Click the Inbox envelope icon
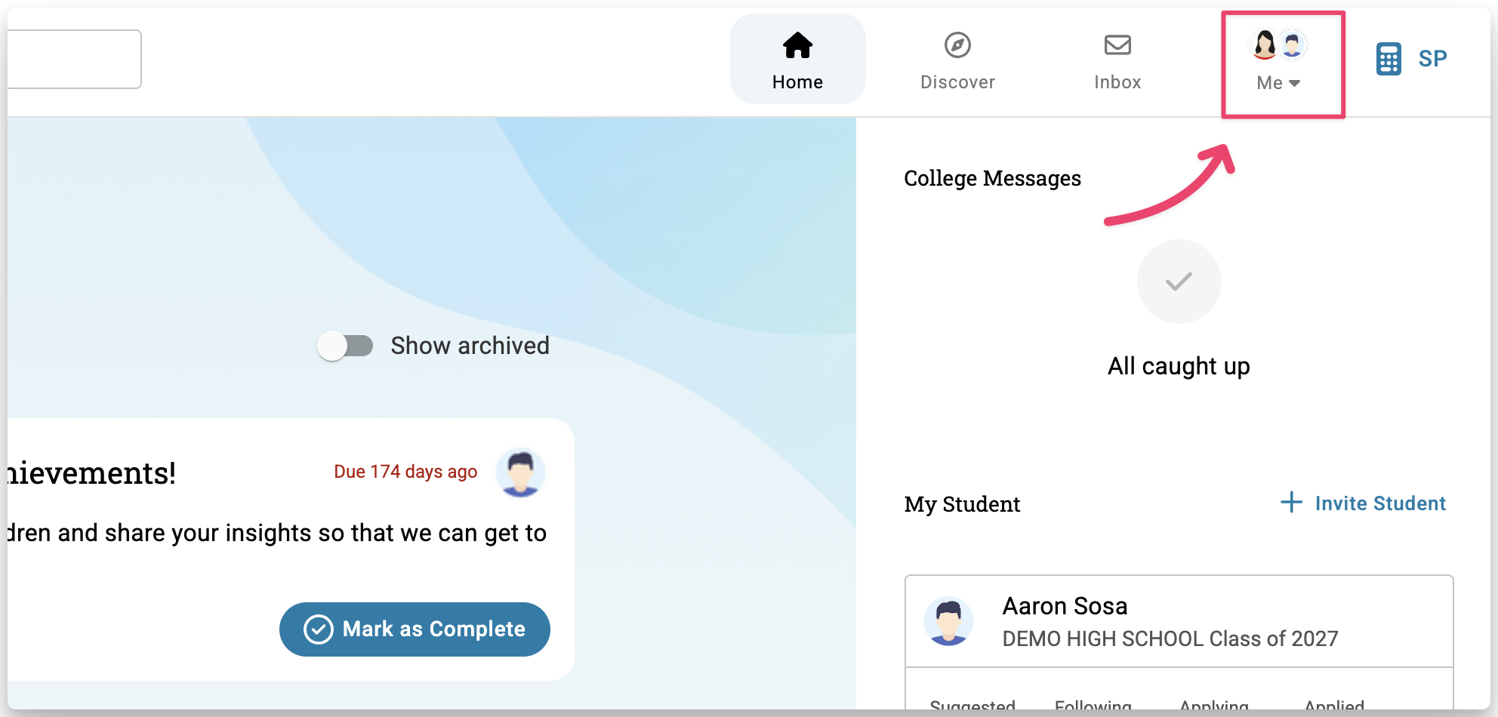 1117,45
